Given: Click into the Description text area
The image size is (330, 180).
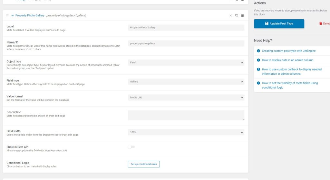Looking at the screenshot, I should click(x=186, y=115).
